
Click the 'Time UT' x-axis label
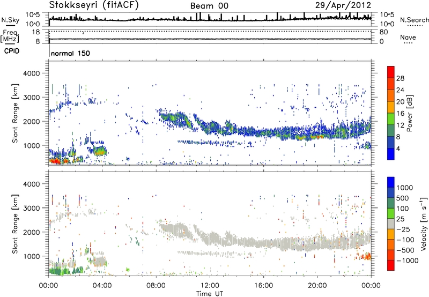coord(210,294)
